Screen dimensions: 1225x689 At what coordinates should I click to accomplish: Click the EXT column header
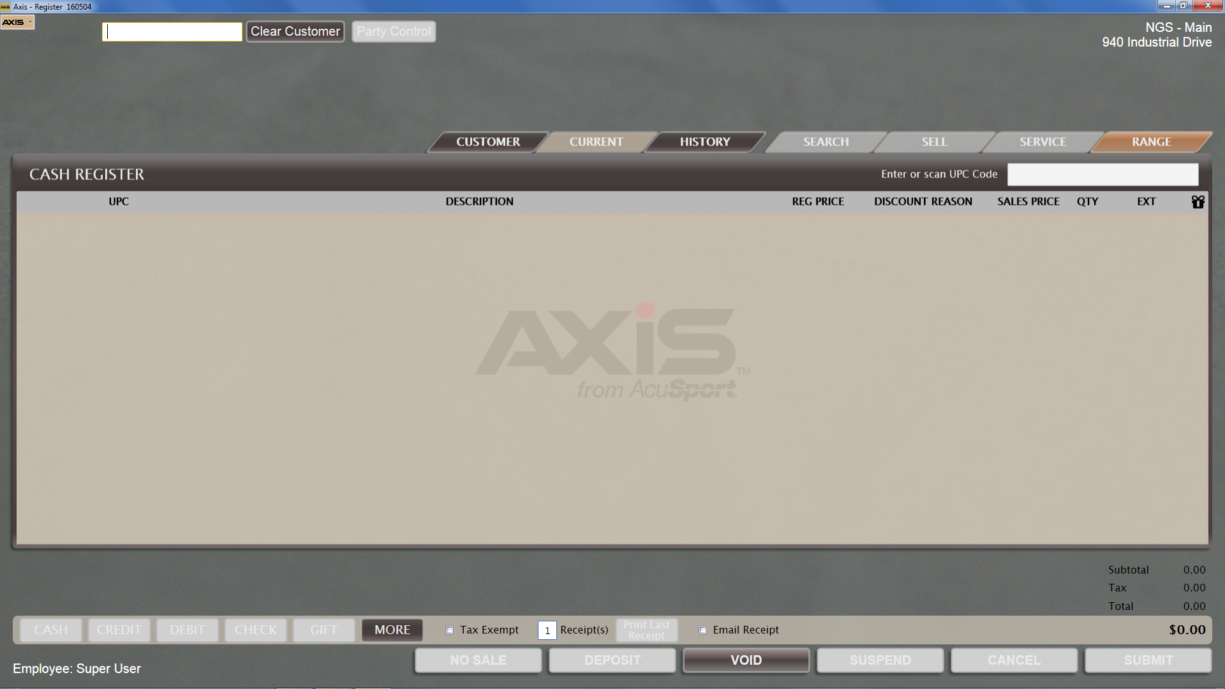pyautogui.click(x=1147, y=202)
